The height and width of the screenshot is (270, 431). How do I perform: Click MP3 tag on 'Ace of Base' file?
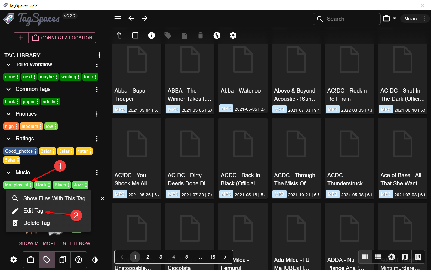pos(386,194)
